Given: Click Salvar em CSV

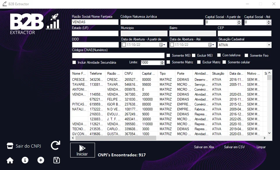Looking at the screenshot, I should point(234,147).
